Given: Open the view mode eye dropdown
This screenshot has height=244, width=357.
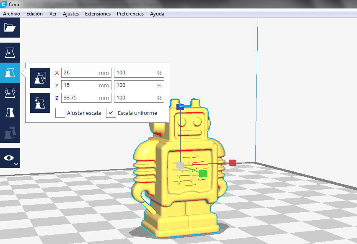Looking at the screenshot, I should (x=10, y=158).
